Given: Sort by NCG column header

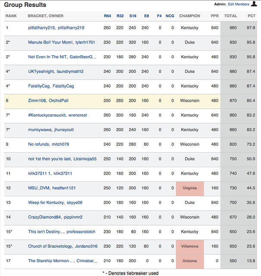Looking at the screenshot, I should 170,16.
